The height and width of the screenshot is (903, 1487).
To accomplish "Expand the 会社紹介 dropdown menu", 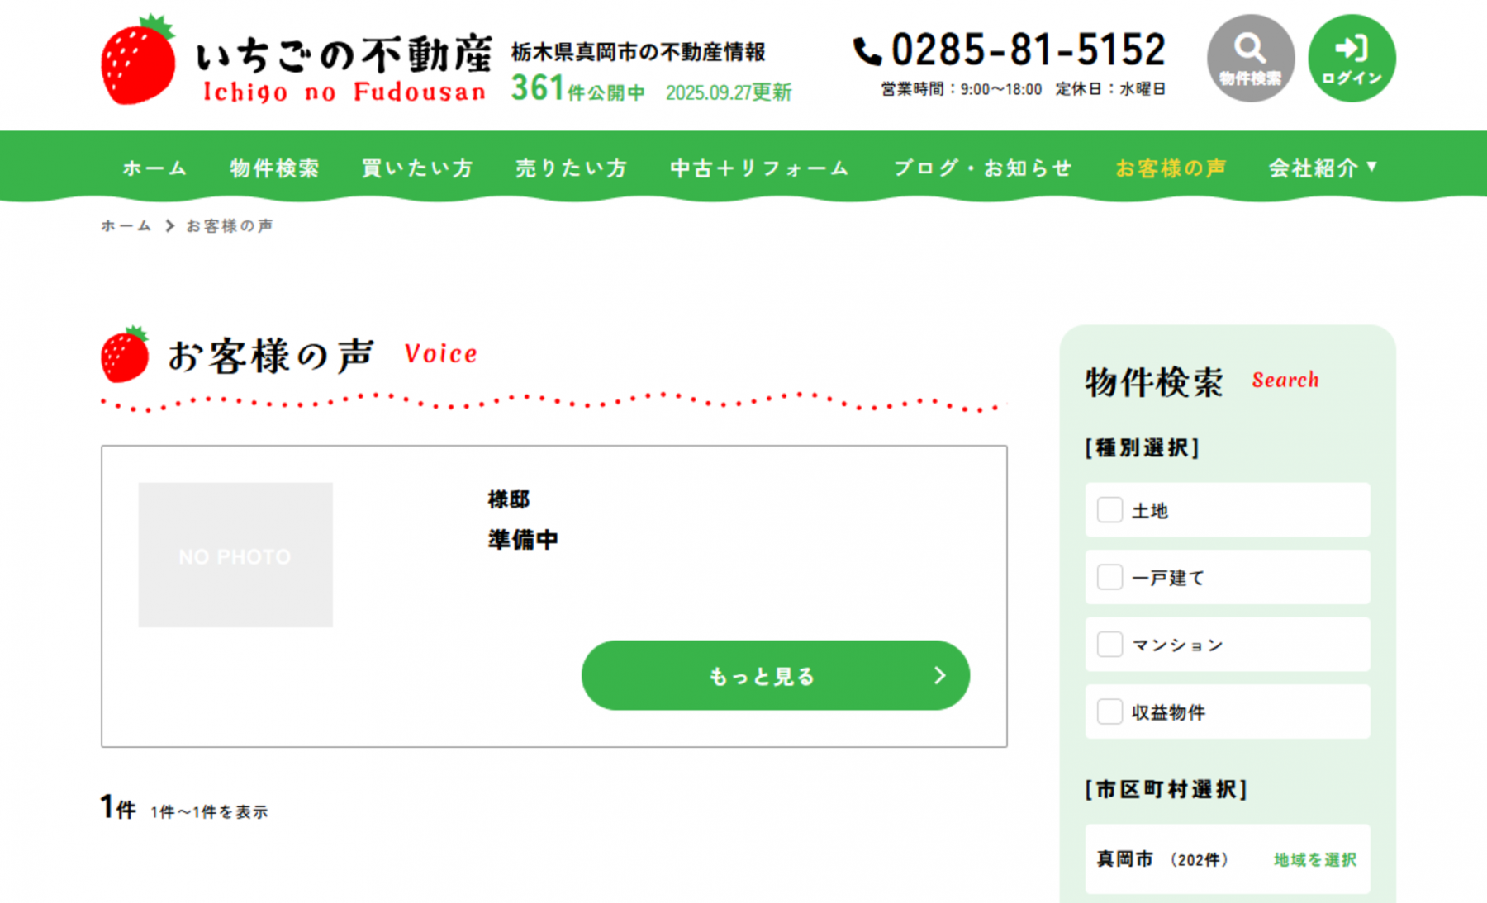I will click(x=1323, y=168).
